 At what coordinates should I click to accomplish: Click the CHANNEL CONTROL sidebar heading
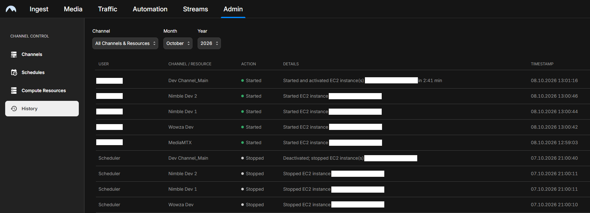(x=30, y=36)
